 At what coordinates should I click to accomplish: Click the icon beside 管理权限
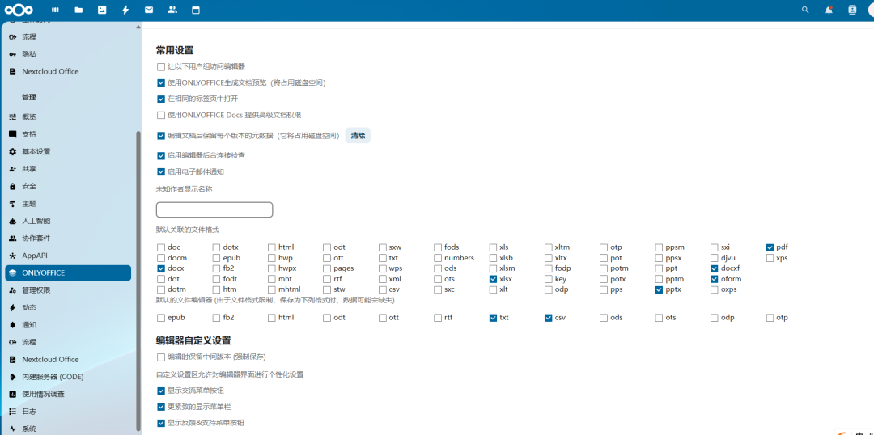12,290
